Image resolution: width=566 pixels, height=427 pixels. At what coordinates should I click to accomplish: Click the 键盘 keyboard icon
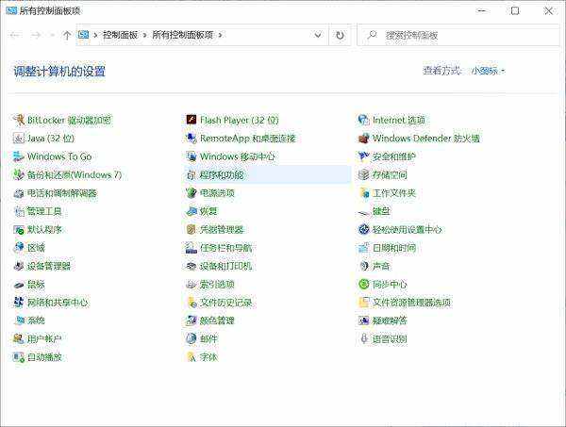coord(363,213)
